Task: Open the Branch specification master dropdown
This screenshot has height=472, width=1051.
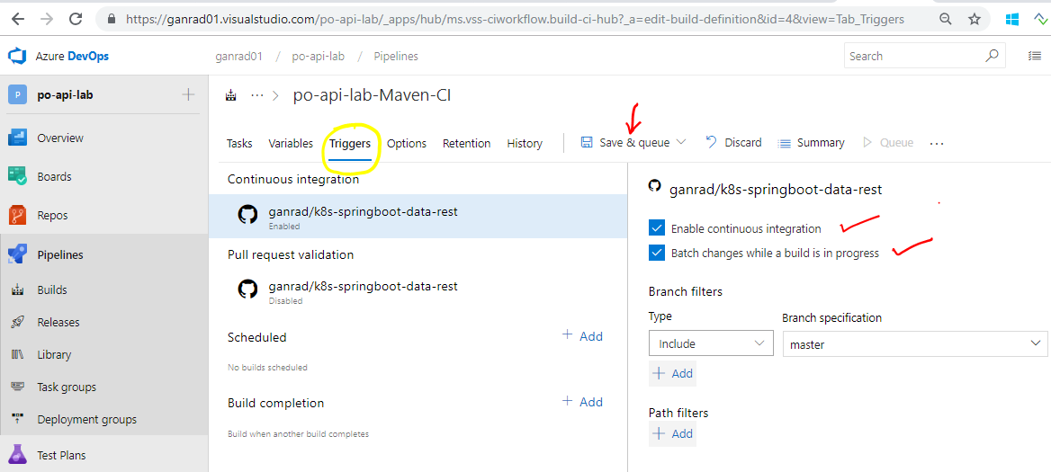Action: pos(915,343)
